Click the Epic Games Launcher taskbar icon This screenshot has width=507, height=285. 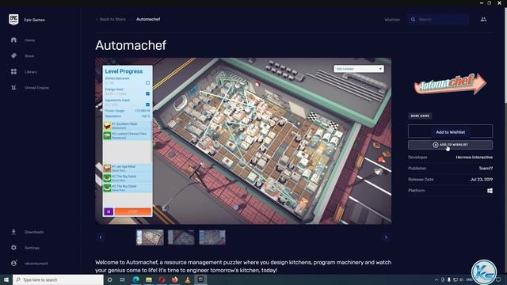[200, 279]
